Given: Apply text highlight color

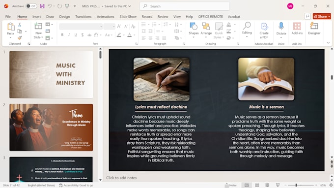Looking at the screenshot, I should (x=119, y=35).
